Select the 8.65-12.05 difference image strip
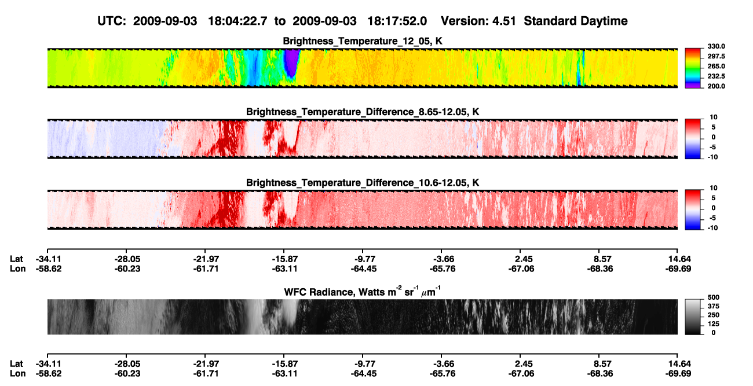753x386 pixels. pyautogui.click(x=362, y=138)
